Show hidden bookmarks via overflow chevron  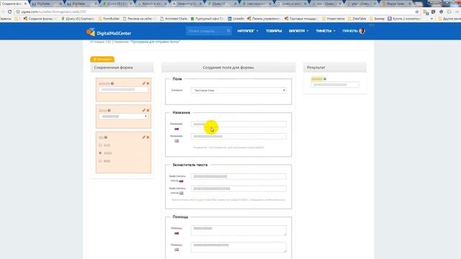(431, 19)
